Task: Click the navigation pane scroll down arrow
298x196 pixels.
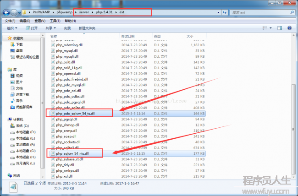Action: click(43, 177)
